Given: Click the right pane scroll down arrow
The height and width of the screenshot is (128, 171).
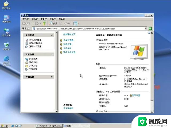Looking at the screenshot, I should [x=152, y=111].
